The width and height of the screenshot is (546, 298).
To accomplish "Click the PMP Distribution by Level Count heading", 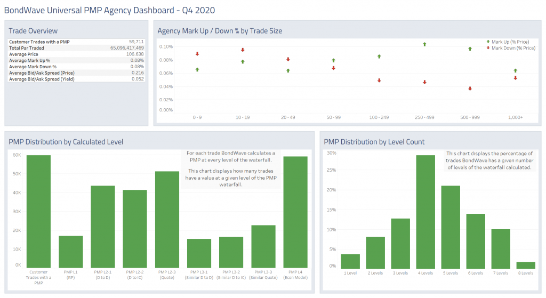I will [x=374, y=142].
